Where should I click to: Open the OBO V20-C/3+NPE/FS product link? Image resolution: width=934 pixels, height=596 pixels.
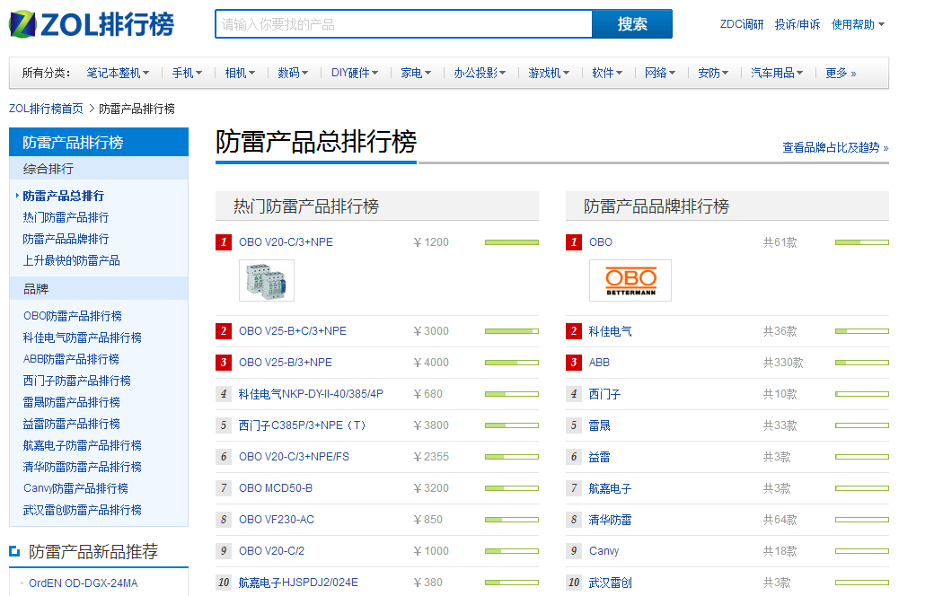click(295, 457)
